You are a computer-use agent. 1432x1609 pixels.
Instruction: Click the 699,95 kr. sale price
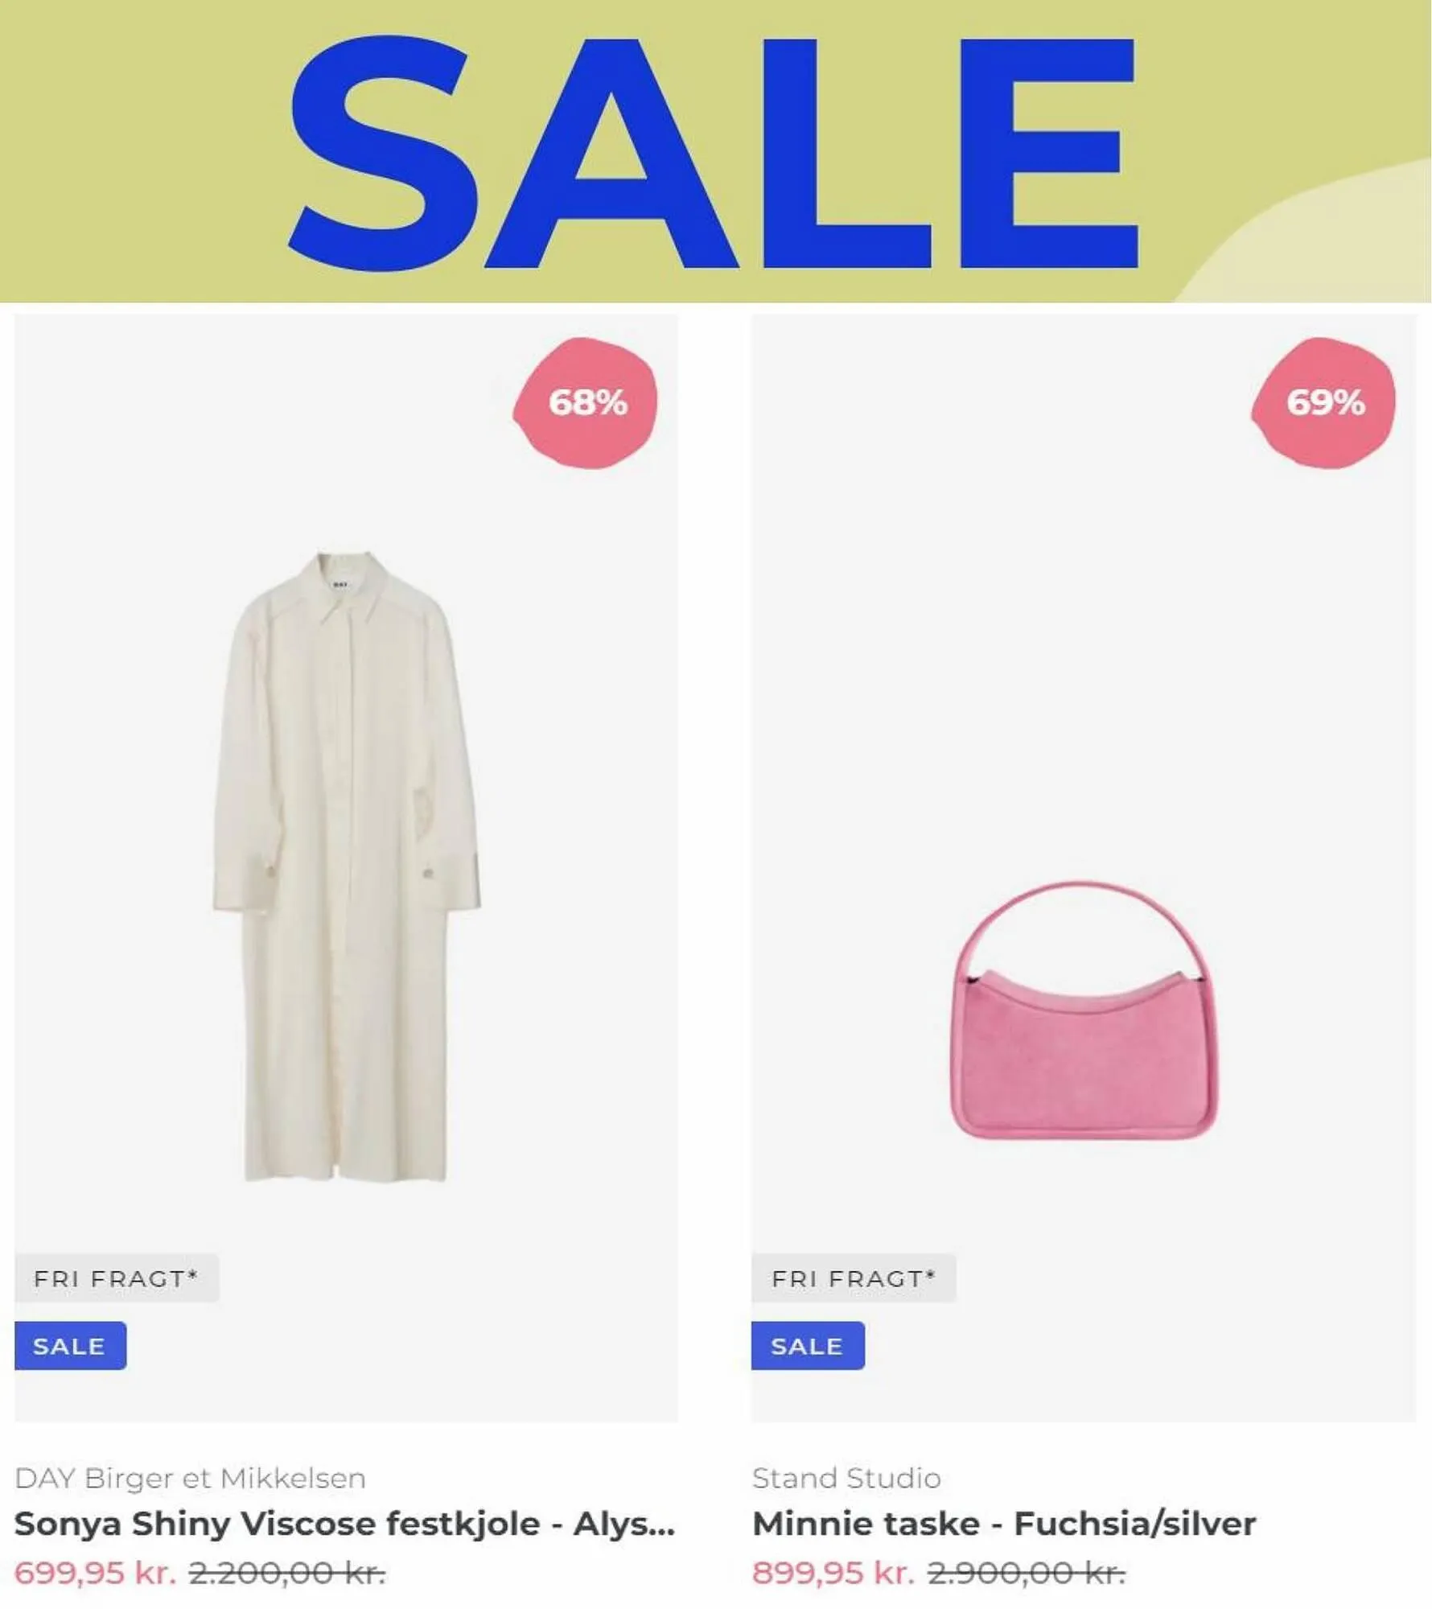click(x=95, y=1573)
